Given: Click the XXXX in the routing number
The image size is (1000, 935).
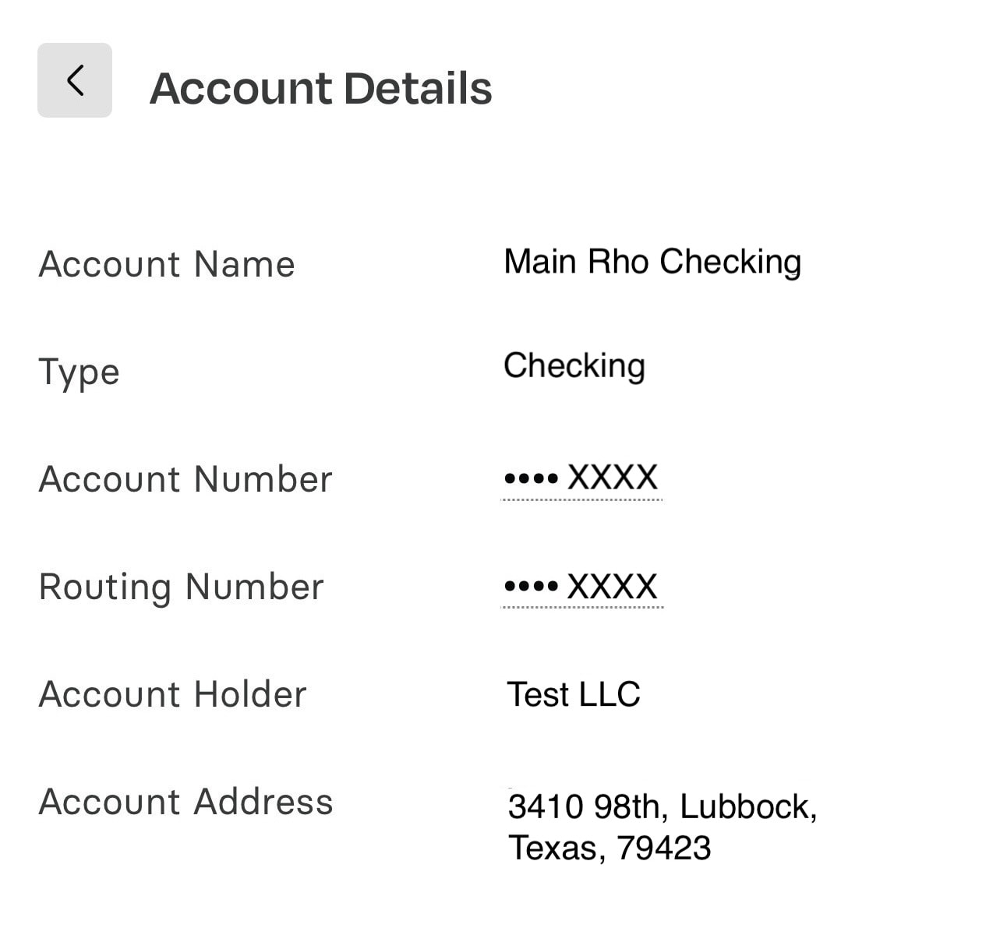Looking at the screenshot, I should pyautogui.click(x=613, y=586).
